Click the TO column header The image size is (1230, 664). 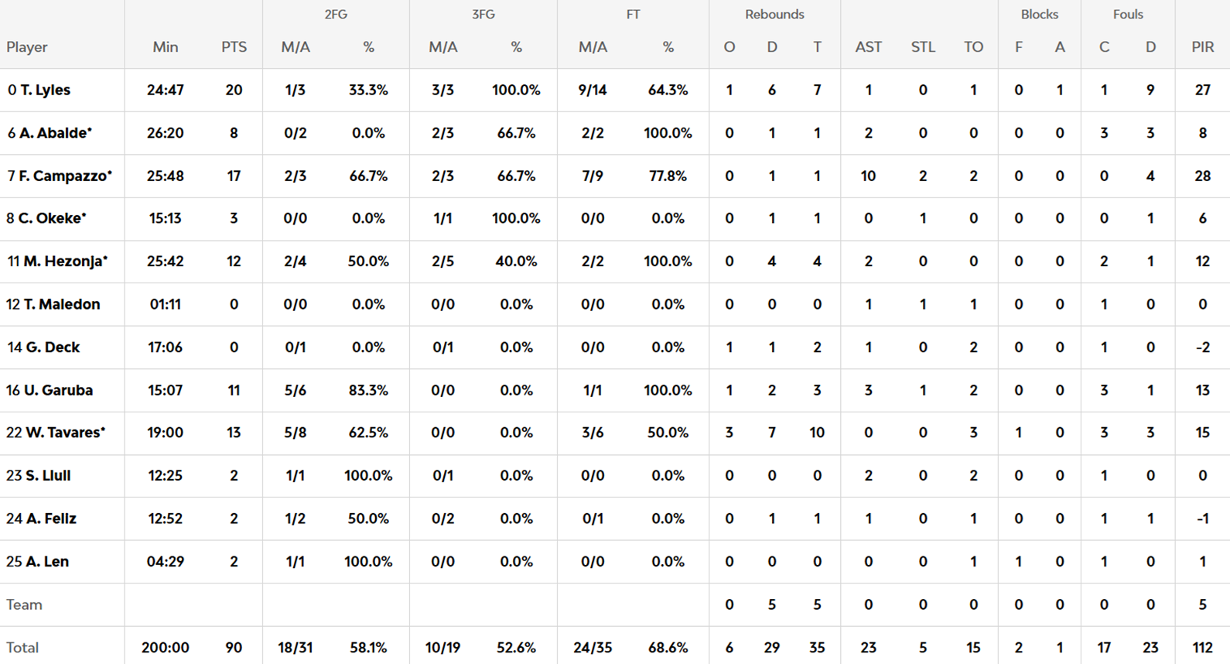click(x=973, y=47)
